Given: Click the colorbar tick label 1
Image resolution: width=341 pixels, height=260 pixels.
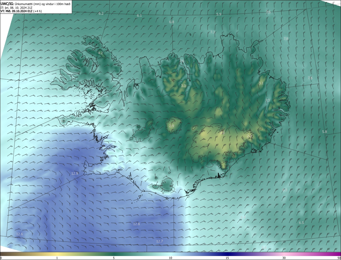Looking at the screenshot, I should click(57, 258).
